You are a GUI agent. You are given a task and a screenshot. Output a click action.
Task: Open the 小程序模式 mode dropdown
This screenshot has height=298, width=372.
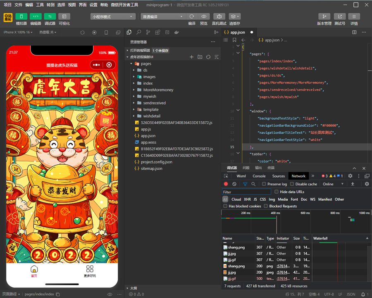click(x=113, y=17)
